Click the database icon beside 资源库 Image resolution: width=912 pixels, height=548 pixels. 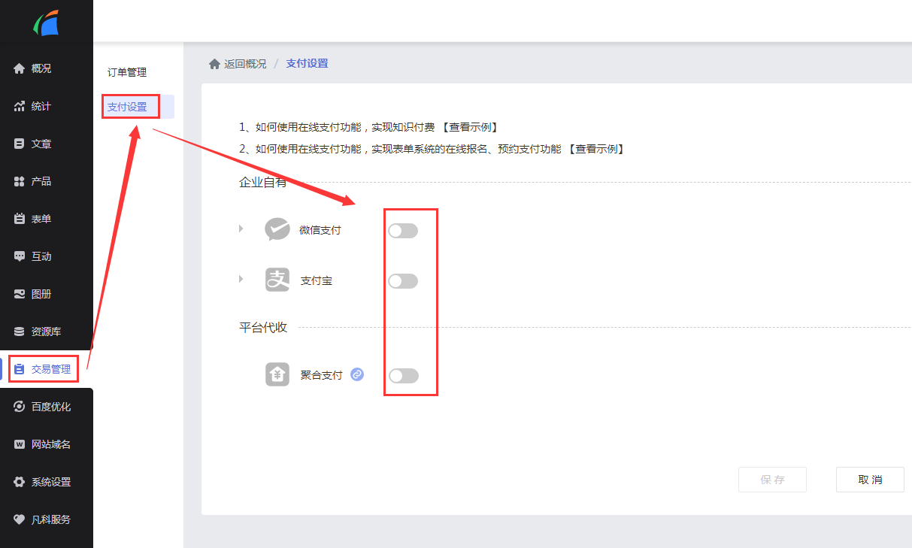click(20, 332)
